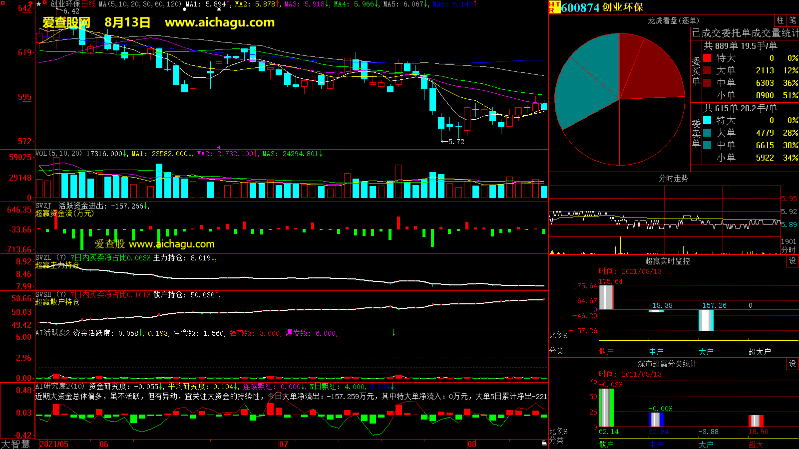Click the red question mark icon at top left

click(31, 4)
